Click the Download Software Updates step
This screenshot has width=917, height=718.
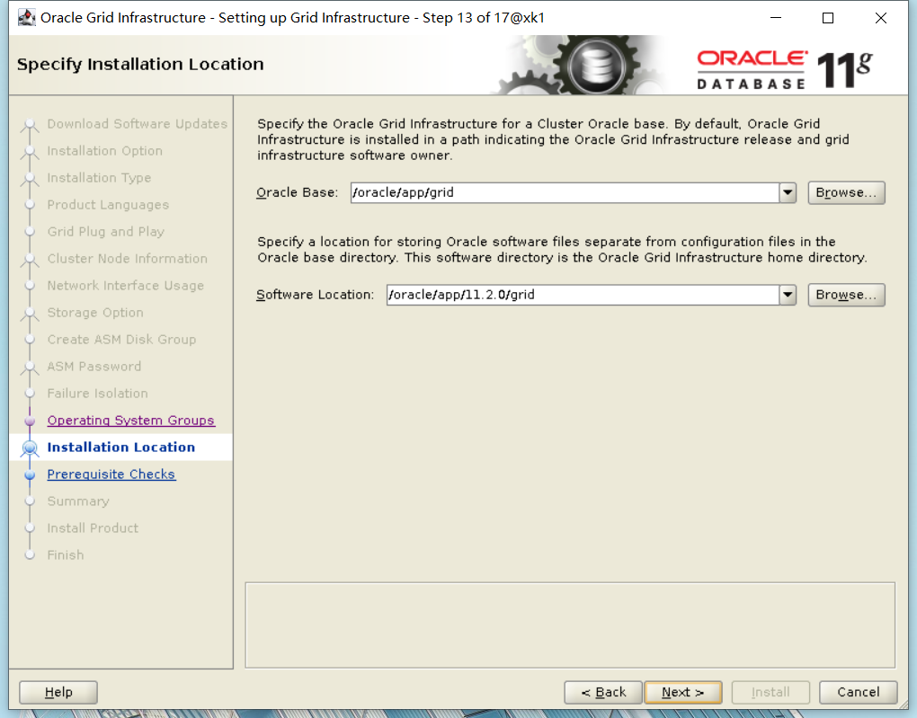(x=138, y=124)
